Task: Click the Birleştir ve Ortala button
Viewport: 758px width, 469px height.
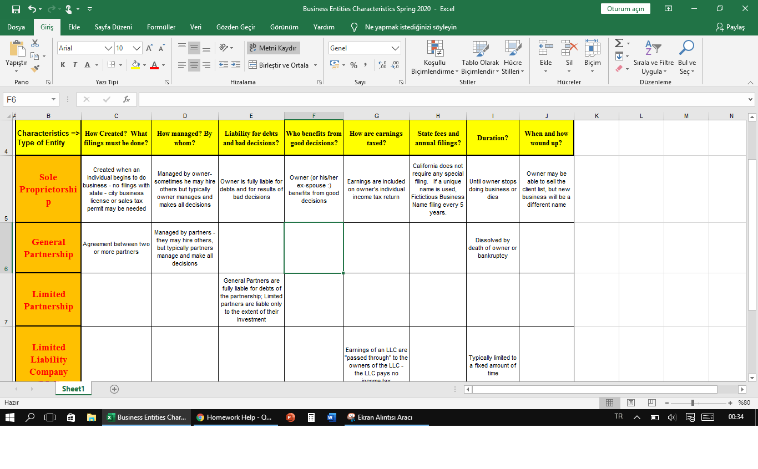Action: pyautogui.click(x=279, y=65)
